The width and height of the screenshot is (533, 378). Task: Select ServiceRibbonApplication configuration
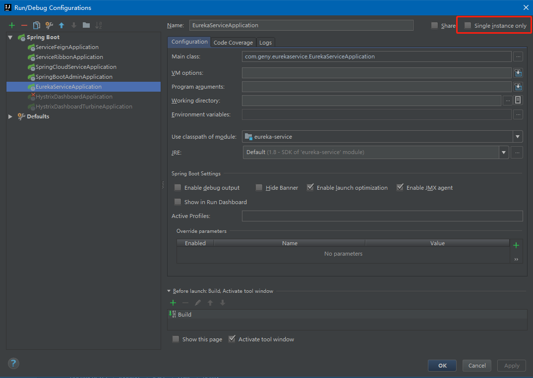pyautogui.click(x=69, y=57)
